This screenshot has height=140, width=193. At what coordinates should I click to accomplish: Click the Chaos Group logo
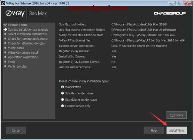pos(170,13)
